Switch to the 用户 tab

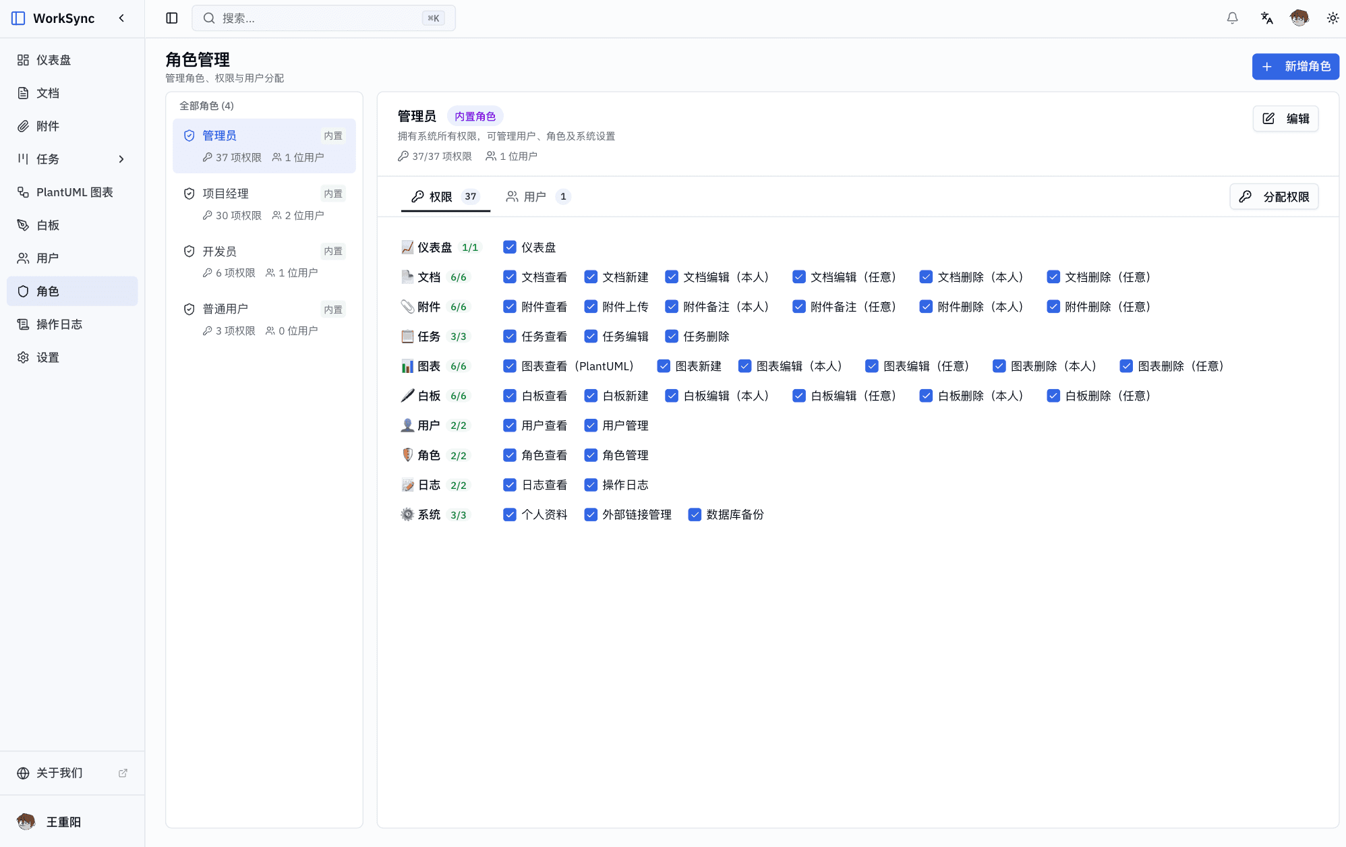point(536,196)
